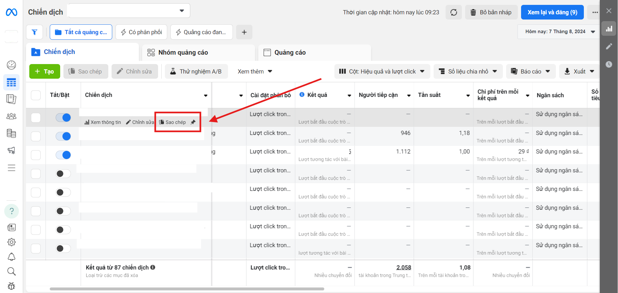Click the Thử nghiệm A/B button
Image resolution: width=618 pixels, height=293 pixels.
point(196,72)
